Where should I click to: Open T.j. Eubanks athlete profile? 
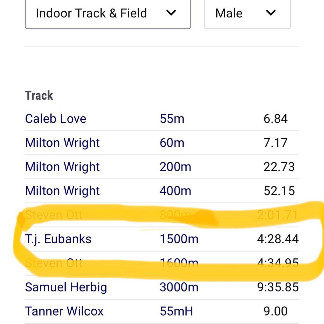click(58, 239)
